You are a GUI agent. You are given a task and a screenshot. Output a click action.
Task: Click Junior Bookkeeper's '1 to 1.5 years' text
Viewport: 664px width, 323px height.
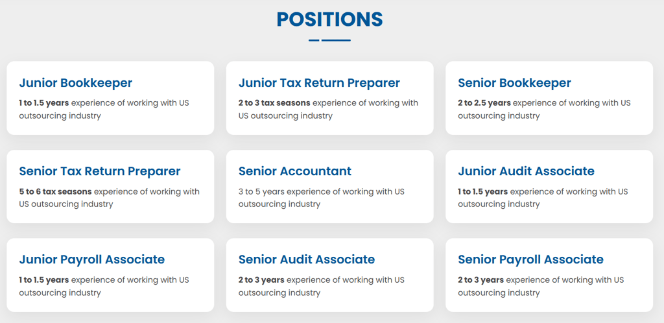pos(43,102)
